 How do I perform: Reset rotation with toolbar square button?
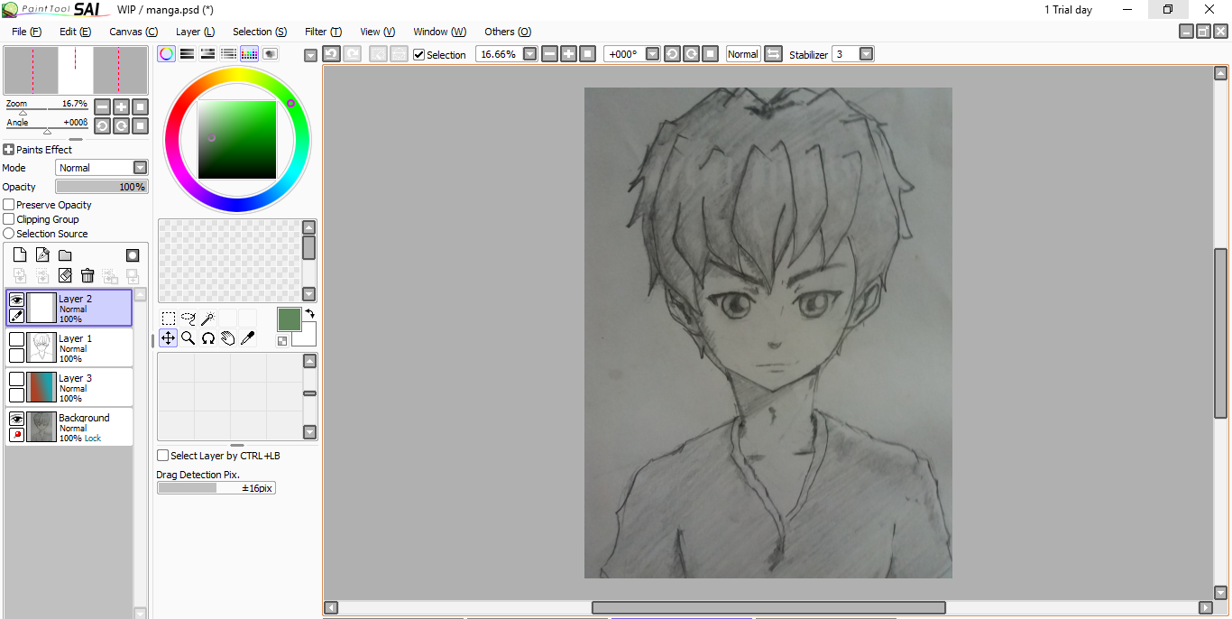(710, 54)
